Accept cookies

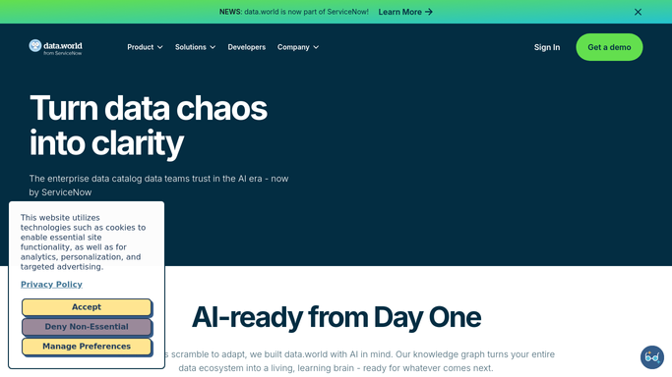(87, 307)
